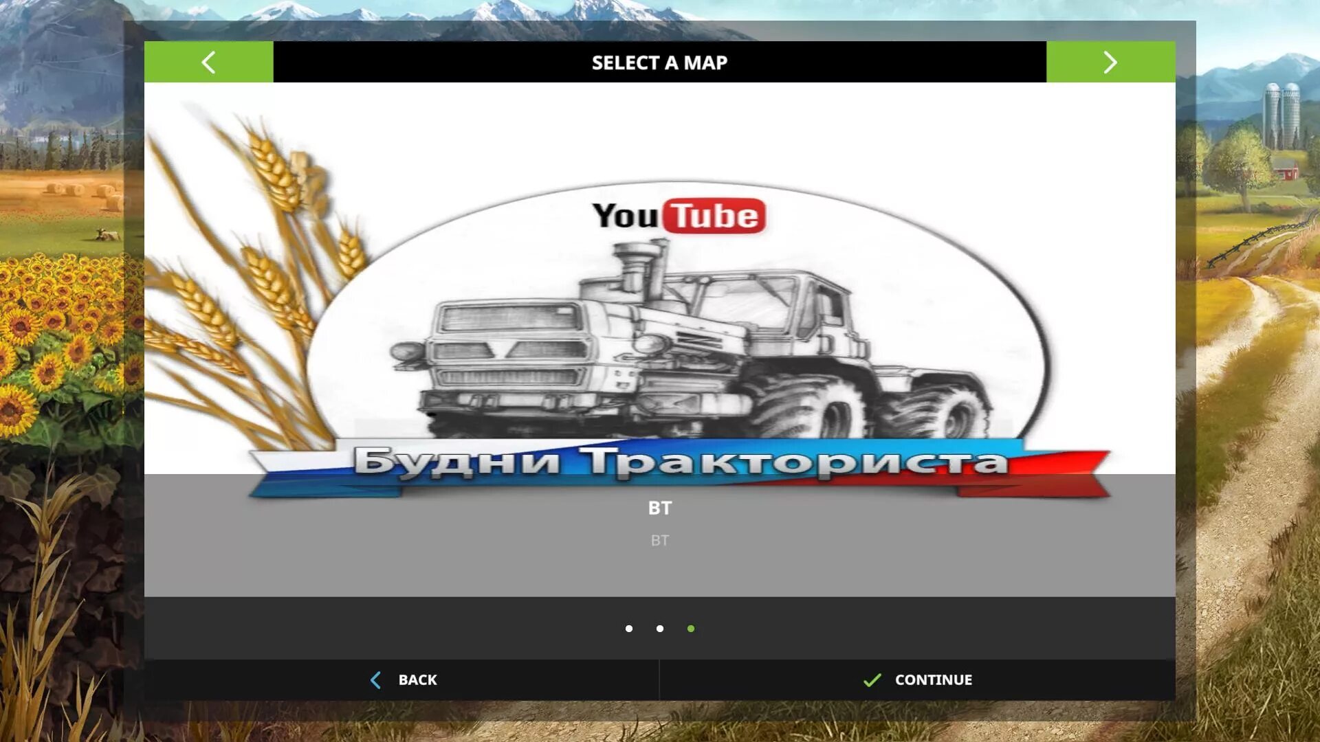
Task: Click the faded BT map description text
Action: (x=659, y=541)
